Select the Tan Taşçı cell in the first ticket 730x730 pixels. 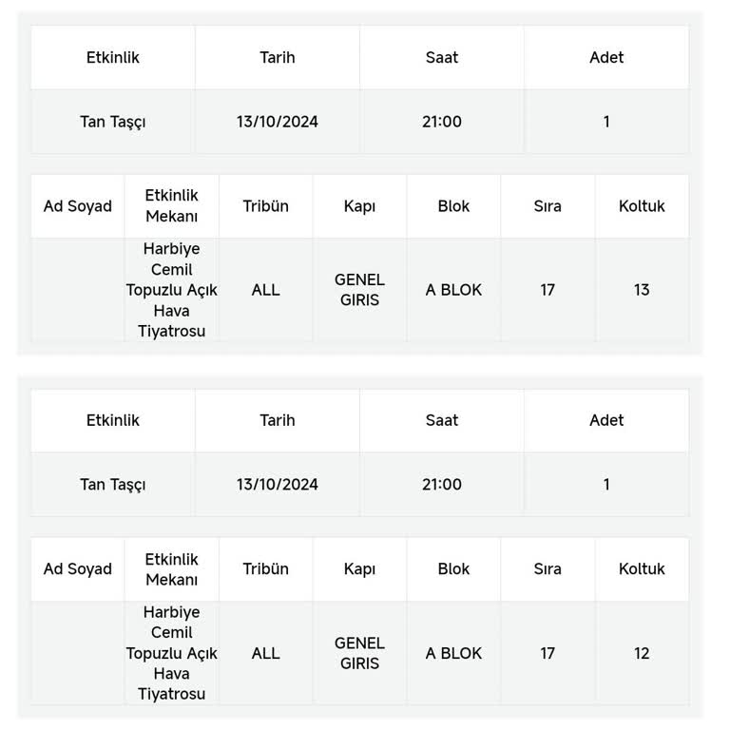pos(112,122)
